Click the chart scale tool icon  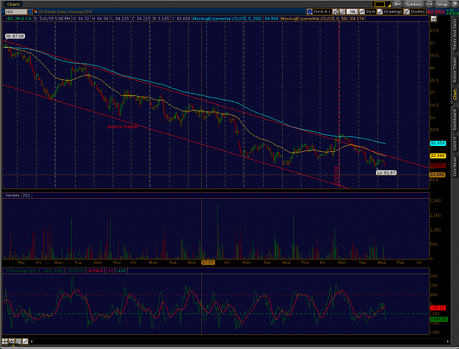point(336,12)
